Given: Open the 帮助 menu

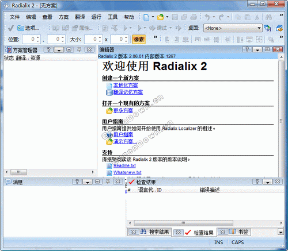Looking at the screenshot, I should pyautogui.click(x=129, y=17).
